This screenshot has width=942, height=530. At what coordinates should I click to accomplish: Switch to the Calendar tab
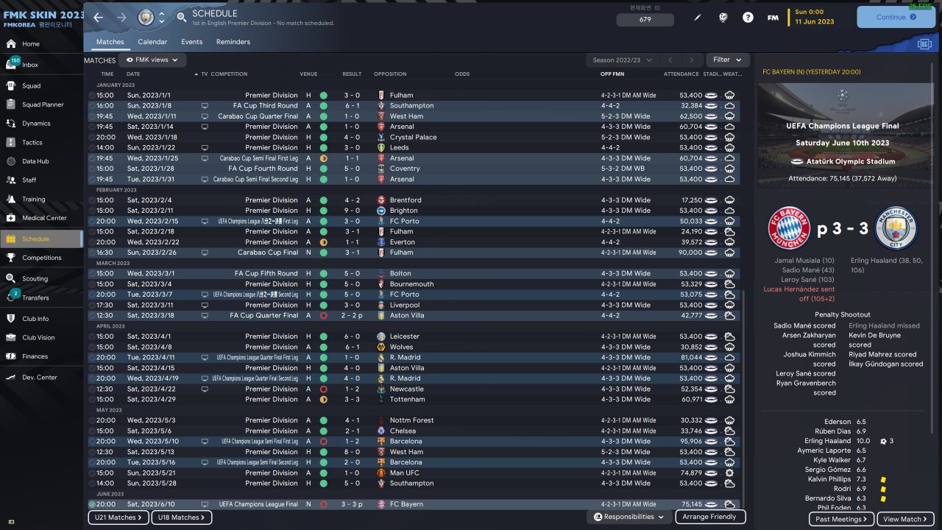pos(152,42)
